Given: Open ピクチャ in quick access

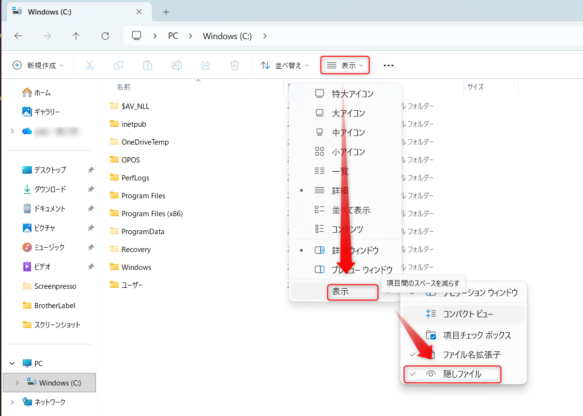Looking at the screenshot, I should (x=39, y=228).
